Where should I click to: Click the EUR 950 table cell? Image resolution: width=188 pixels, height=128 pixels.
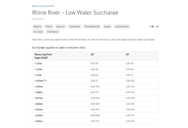point(130,121)
